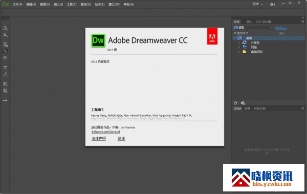This screenshot has width=307, height=194.
Task: Expand the 计算机 tree node
Action: pos(239,42)
